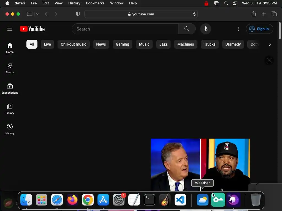The width and height of the screenshot is (282, 211).
Task: Click the Sign in button
Action: click(x=259, y=29)
